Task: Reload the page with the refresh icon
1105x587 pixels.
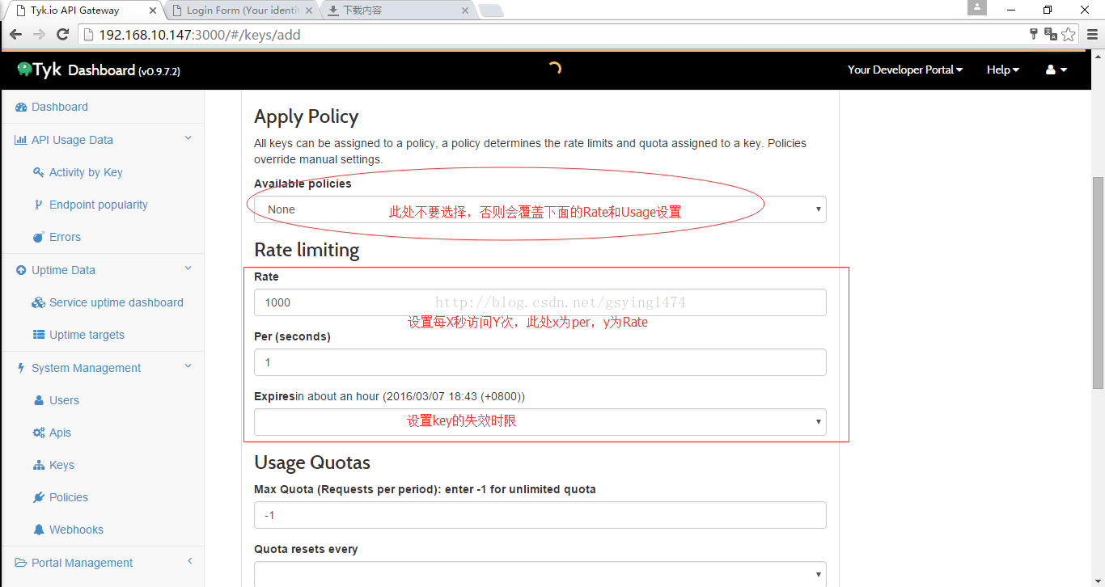Action: tap(62, 35)
